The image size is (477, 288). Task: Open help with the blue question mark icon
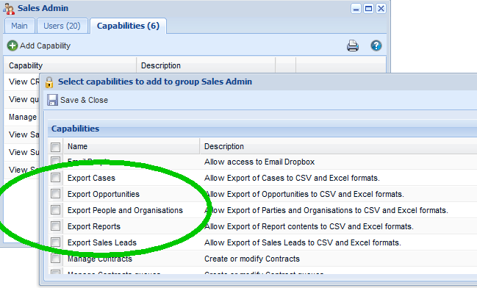[376, 46]
